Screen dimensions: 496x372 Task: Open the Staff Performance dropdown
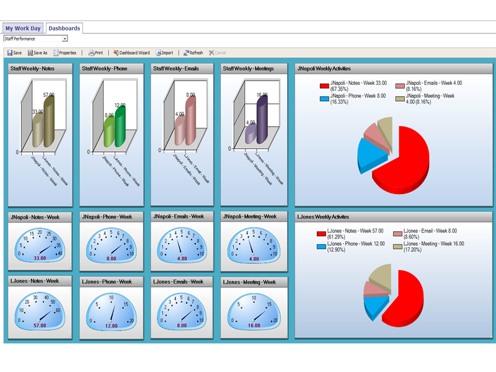[x=64, y=39]
